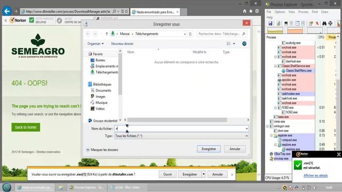Click the view layout icon in save dialog
The width and height of the screenshot is (342, 192).
(229, 44)
